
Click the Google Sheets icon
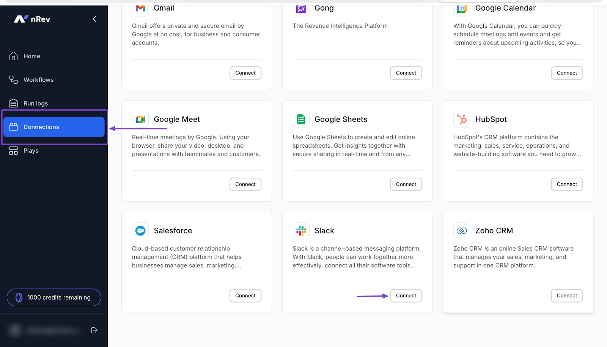[301, 119]
